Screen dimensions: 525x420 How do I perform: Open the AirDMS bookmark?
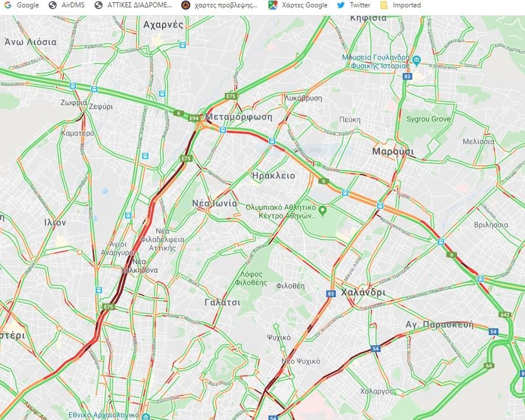pos(67,5)
